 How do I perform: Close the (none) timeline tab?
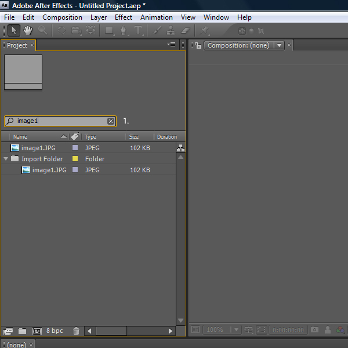31,345
